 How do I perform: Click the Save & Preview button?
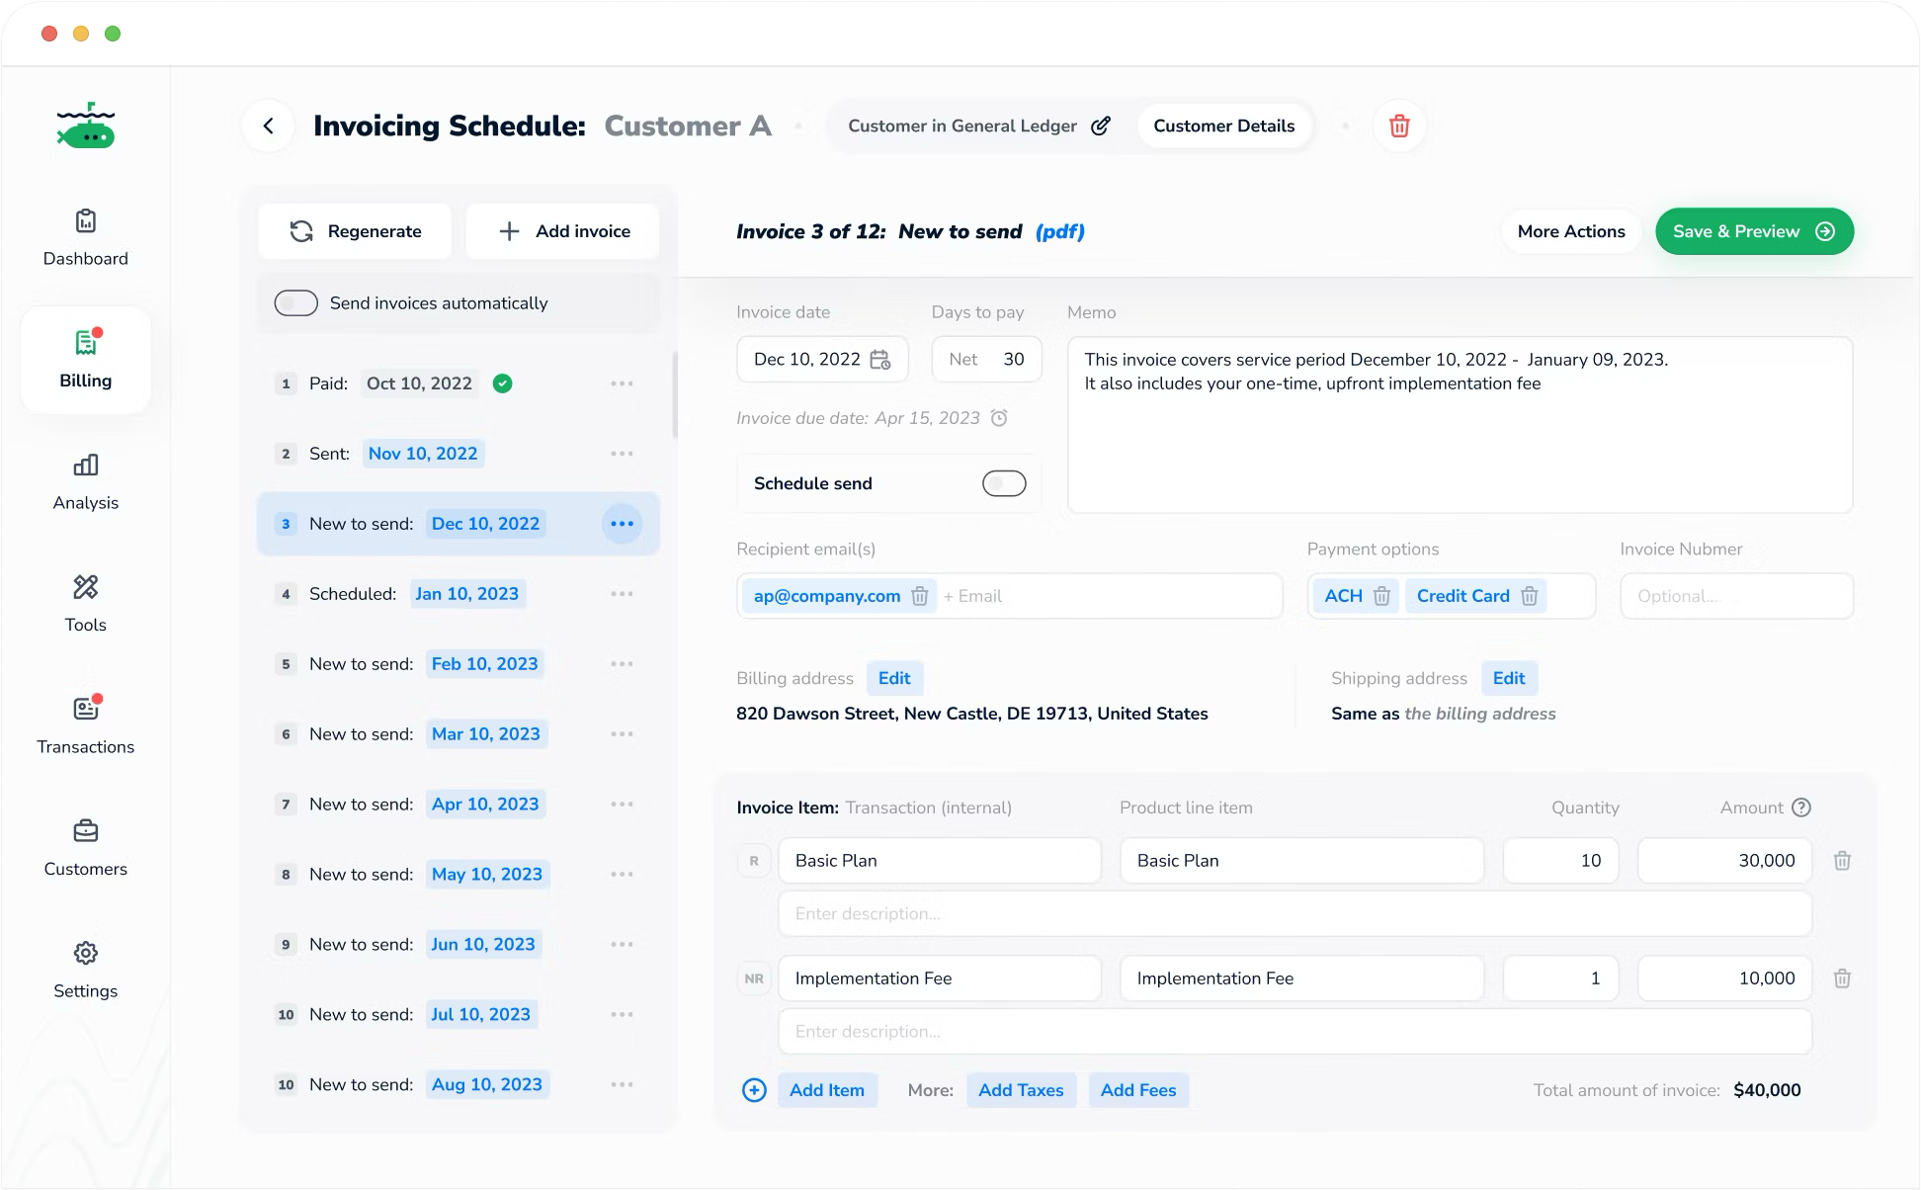(1754, 231)
